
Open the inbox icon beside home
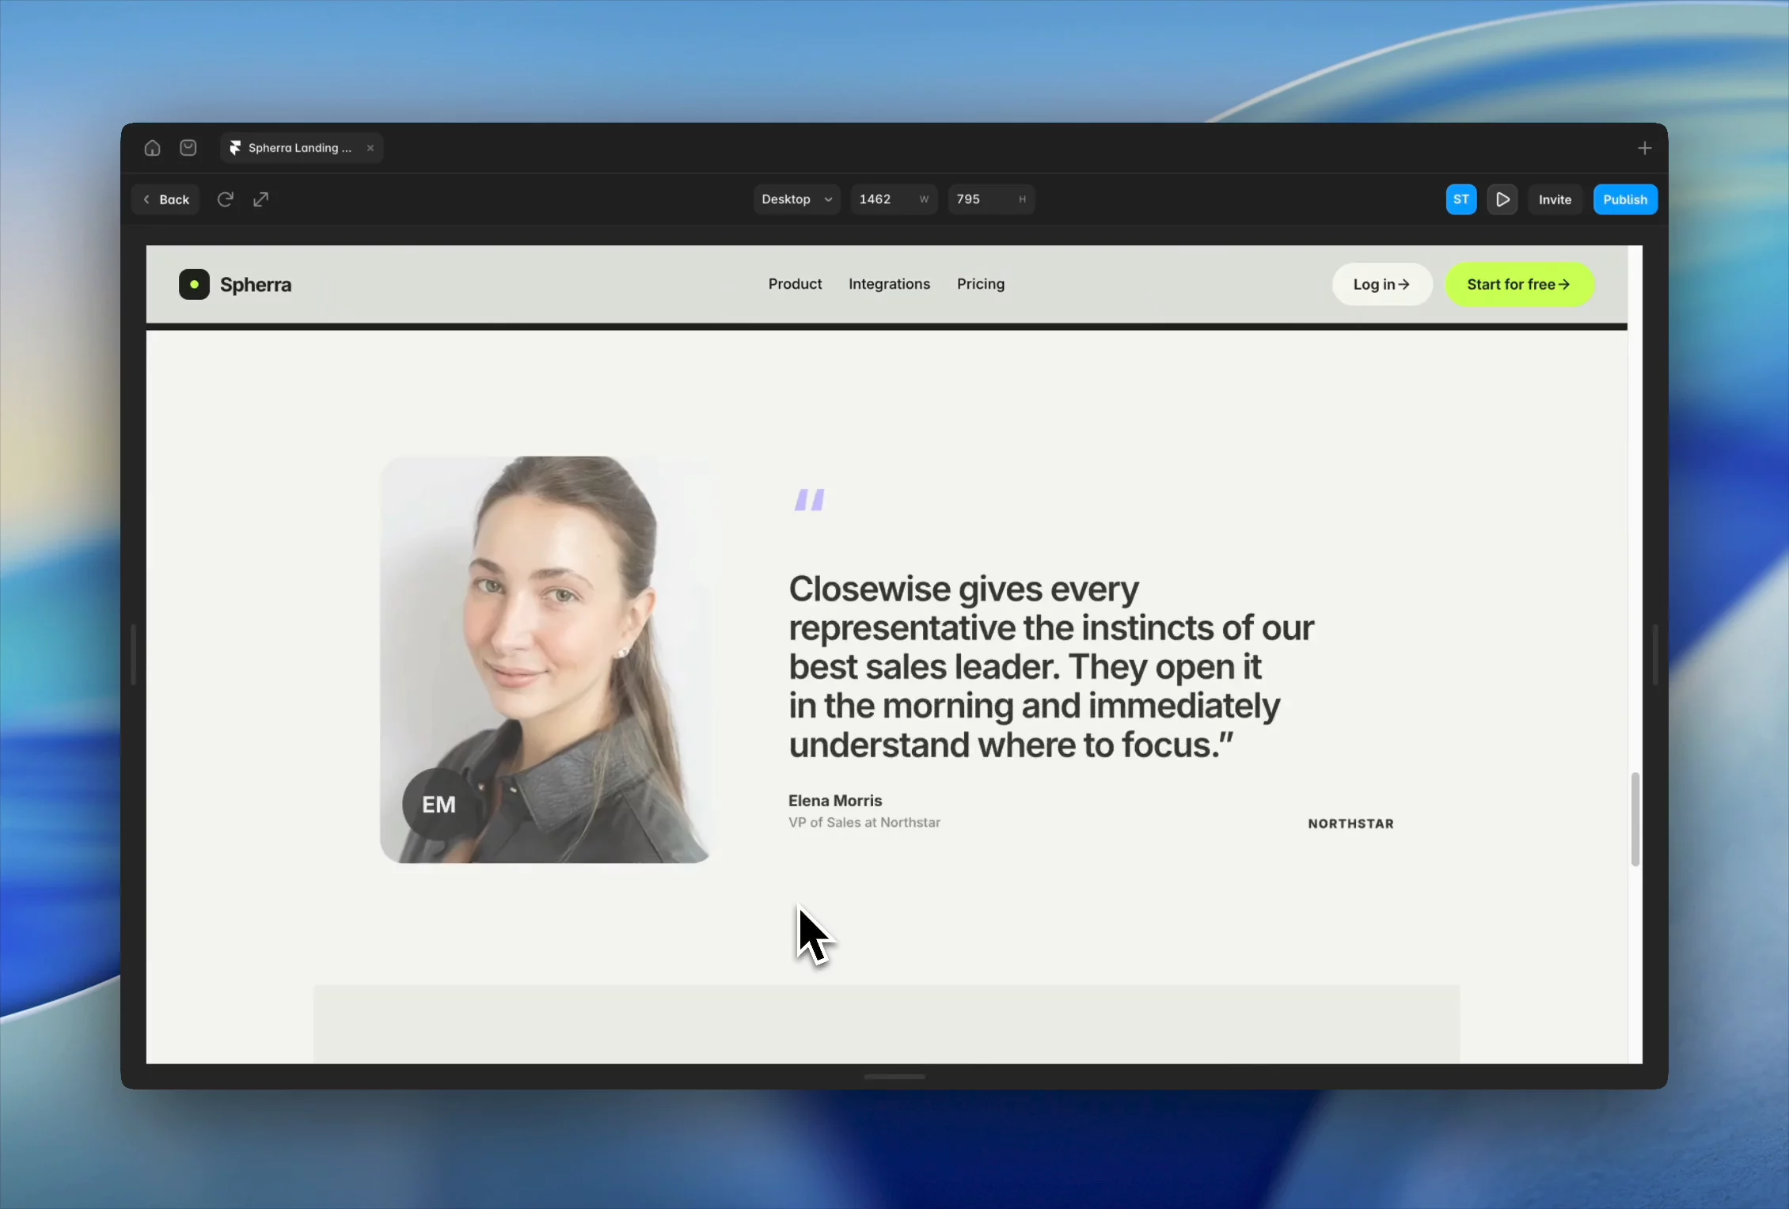coord(188,148)
